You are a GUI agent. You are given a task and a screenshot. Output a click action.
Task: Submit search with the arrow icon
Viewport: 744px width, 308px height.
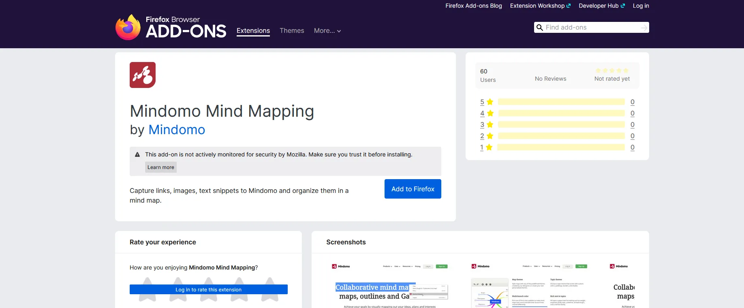tap(644, 28)
